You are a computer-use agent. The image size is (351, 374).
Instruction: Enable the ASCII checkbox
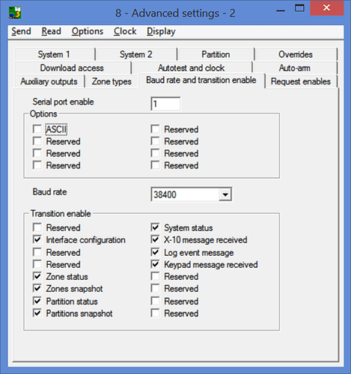tap(37, 129)
